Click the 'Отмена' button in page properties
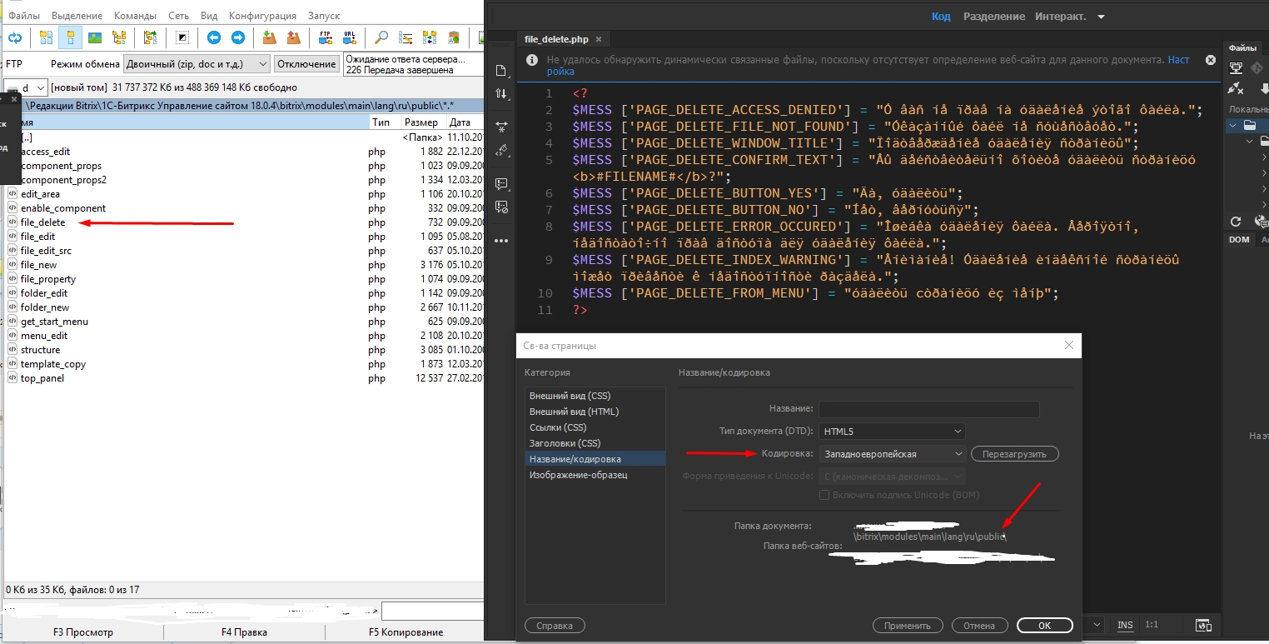 click(979, 626)
